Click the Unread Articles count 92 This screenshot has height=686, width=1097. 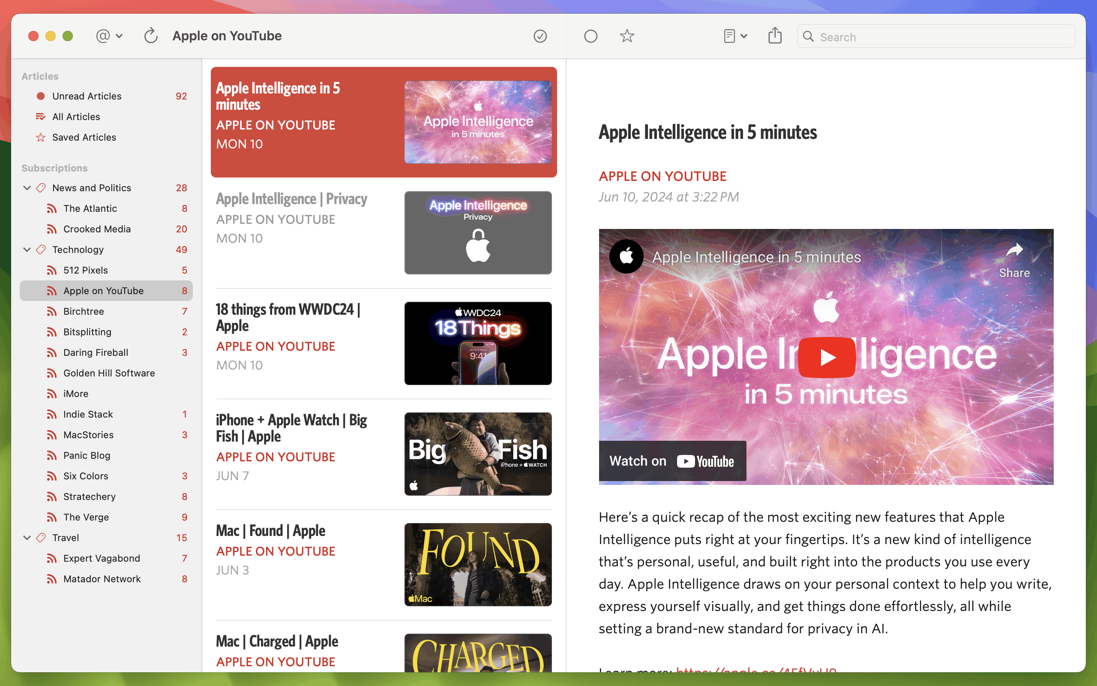point(181,96)
